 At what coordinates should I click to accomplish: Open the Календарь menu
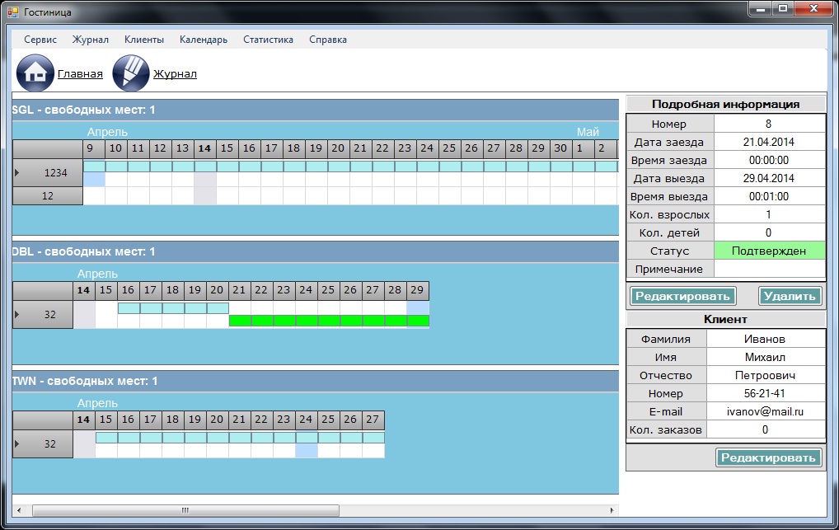(x=204, y=40)
